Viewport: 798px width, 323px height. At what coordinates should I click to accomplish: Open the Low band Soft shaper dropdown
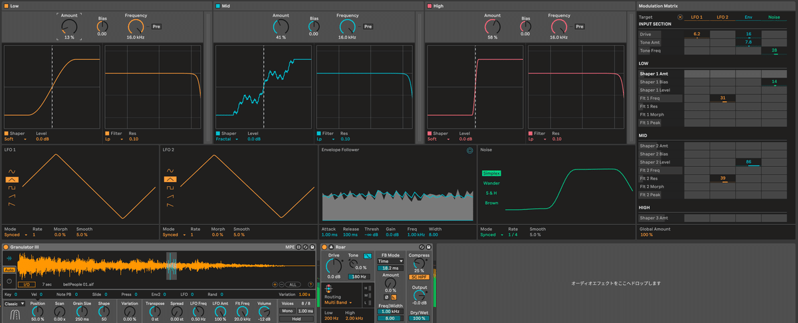tap(15, 139)
